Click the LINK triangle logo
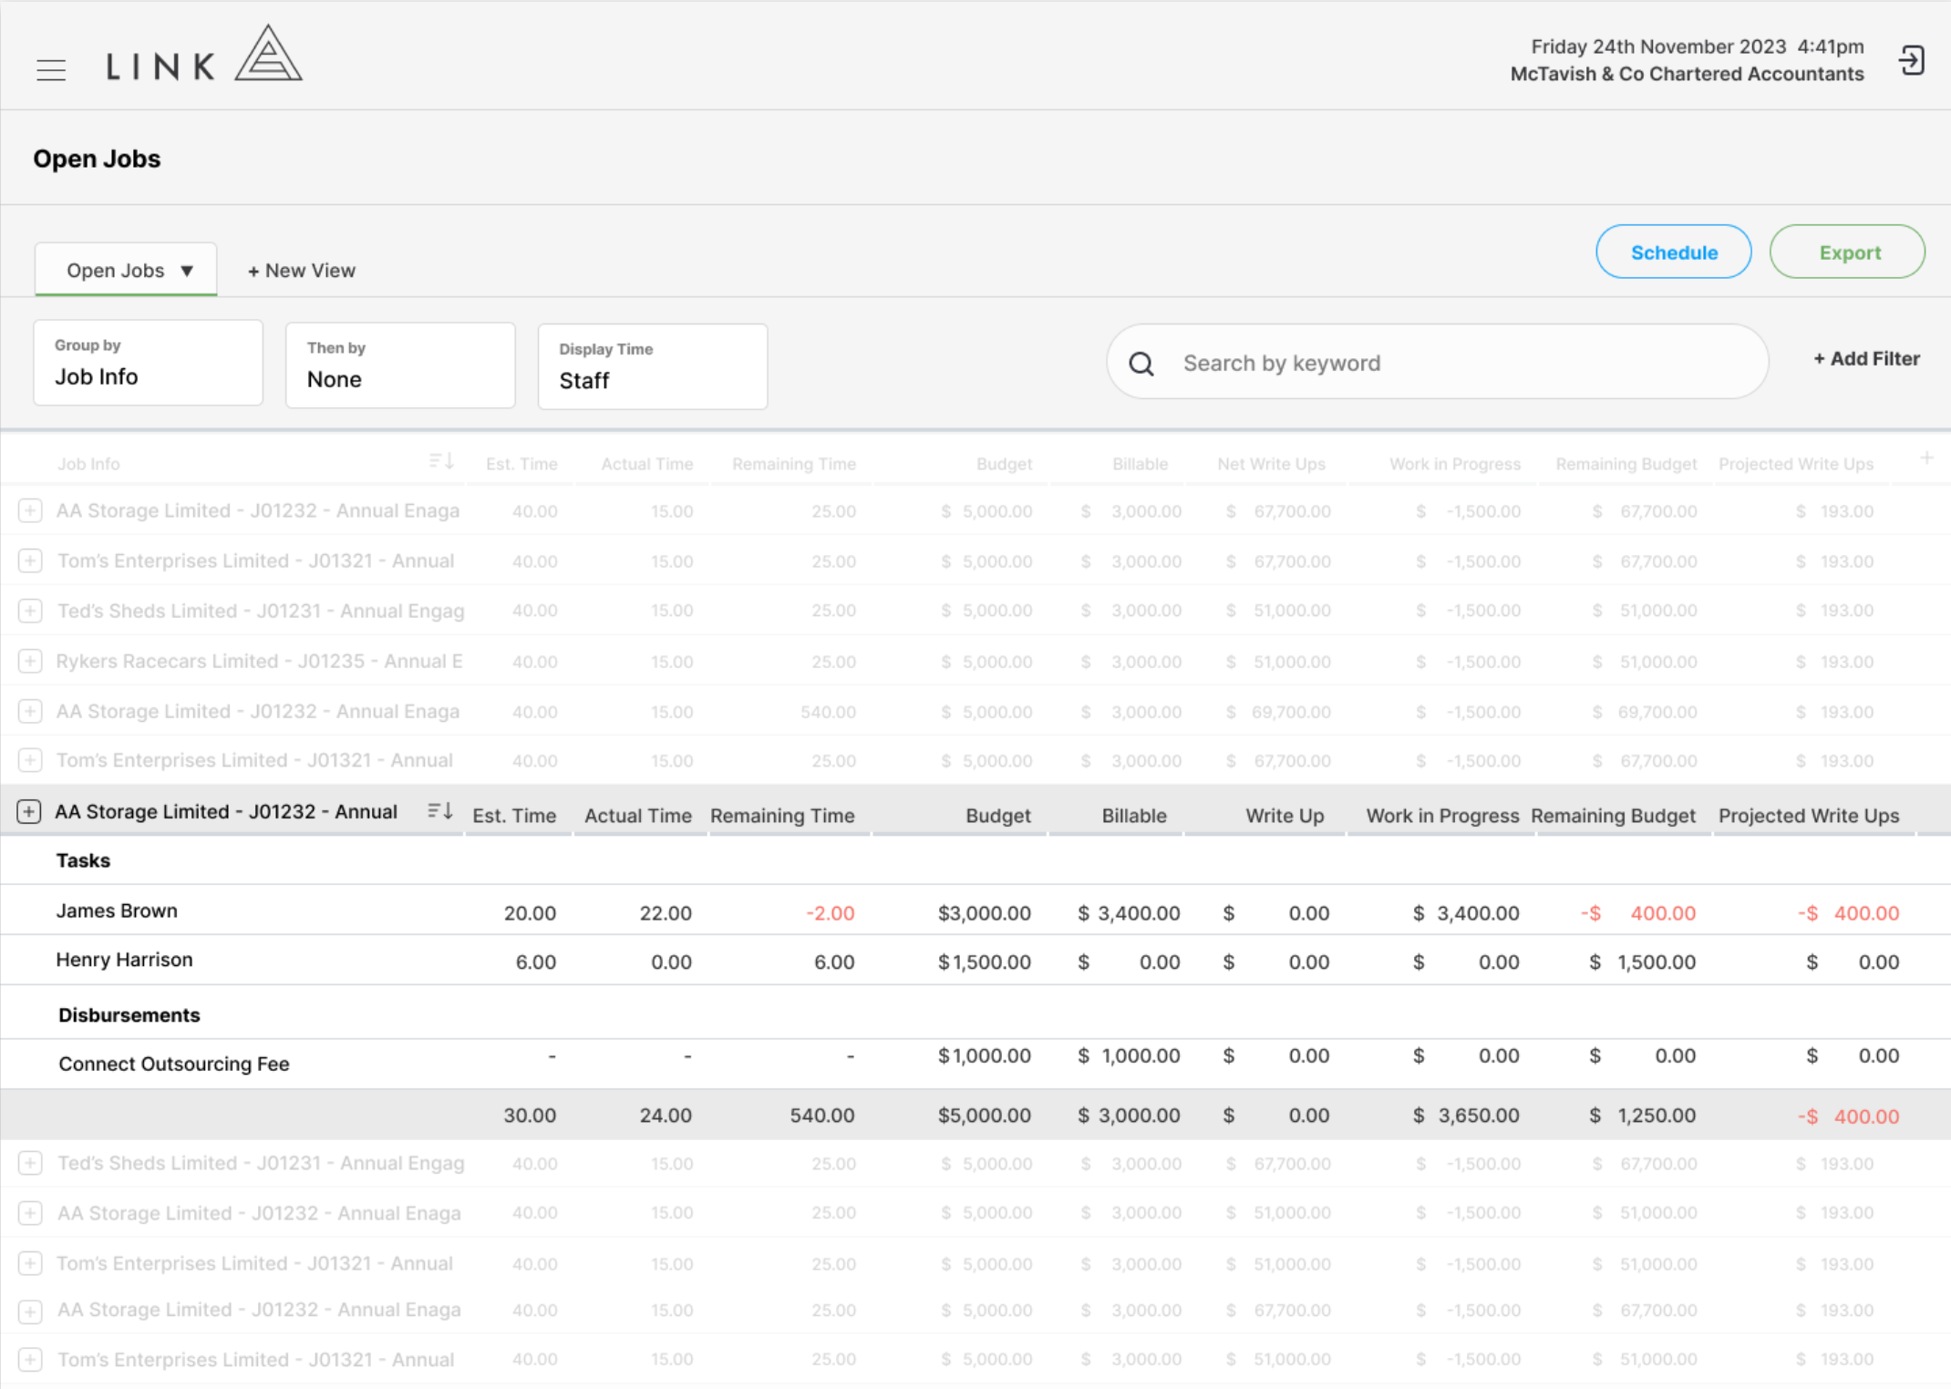 (x=269, y=54)
